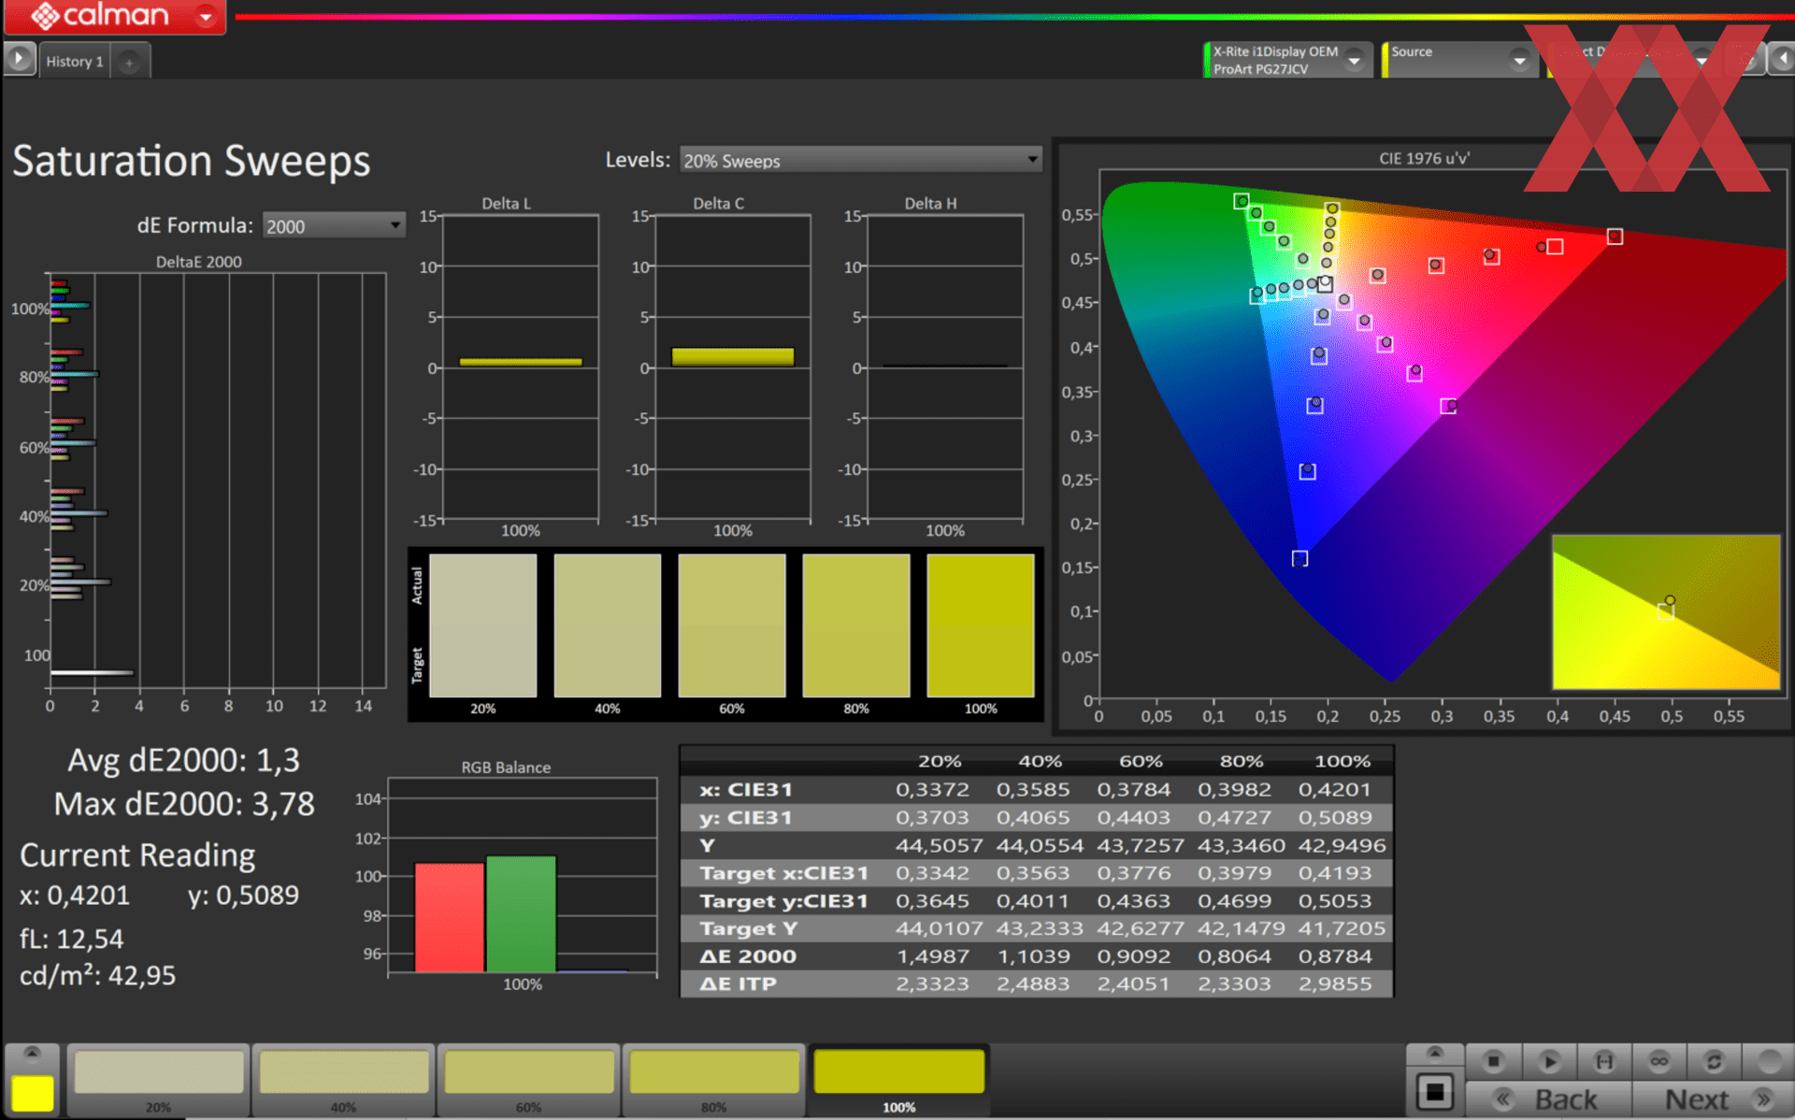Choose the 40% yellow reading in bottom strip
Image resolution: width=1795 pixels, height=1120 pixels.
coord(343,1080)
